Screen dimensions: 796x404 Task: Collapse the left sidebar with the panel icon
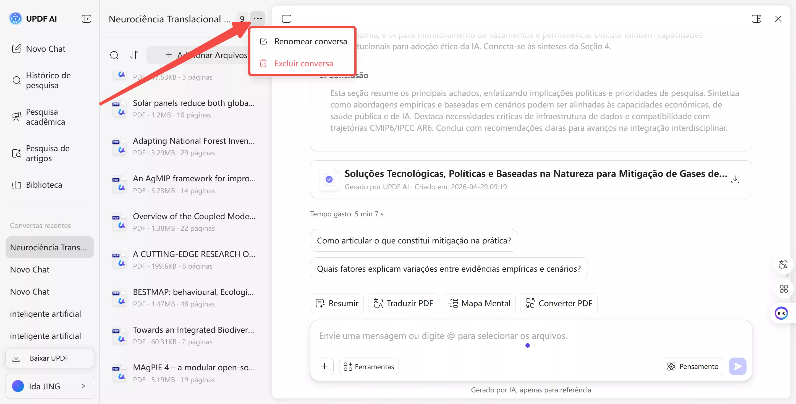[87, 19]
